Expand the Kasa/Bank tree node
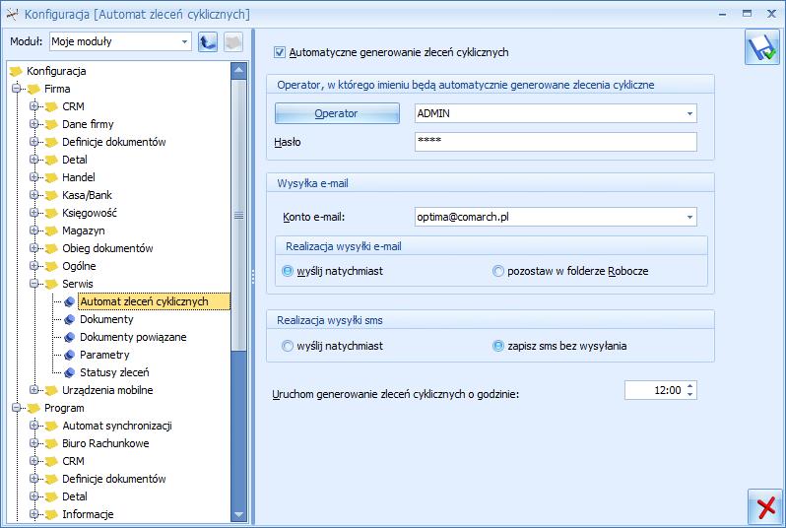This screenshot has height=528, width=786. [x=33, y=195]
